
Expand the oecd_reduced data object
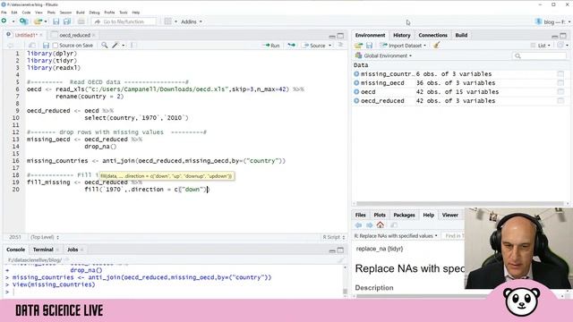pyautogui.click(x=356, y=101)
